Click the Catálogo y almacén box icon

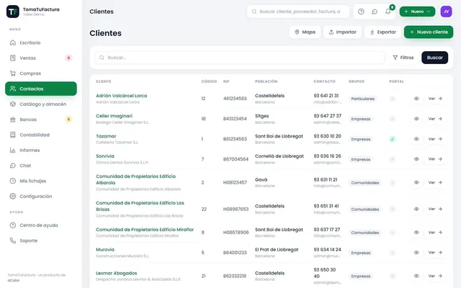point(13,104)
